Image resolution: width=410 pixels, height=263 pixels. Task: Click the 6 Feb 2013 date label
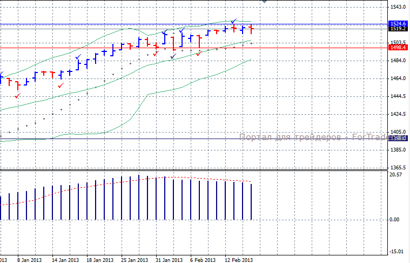pyautogui.click(x=203, y=260)
